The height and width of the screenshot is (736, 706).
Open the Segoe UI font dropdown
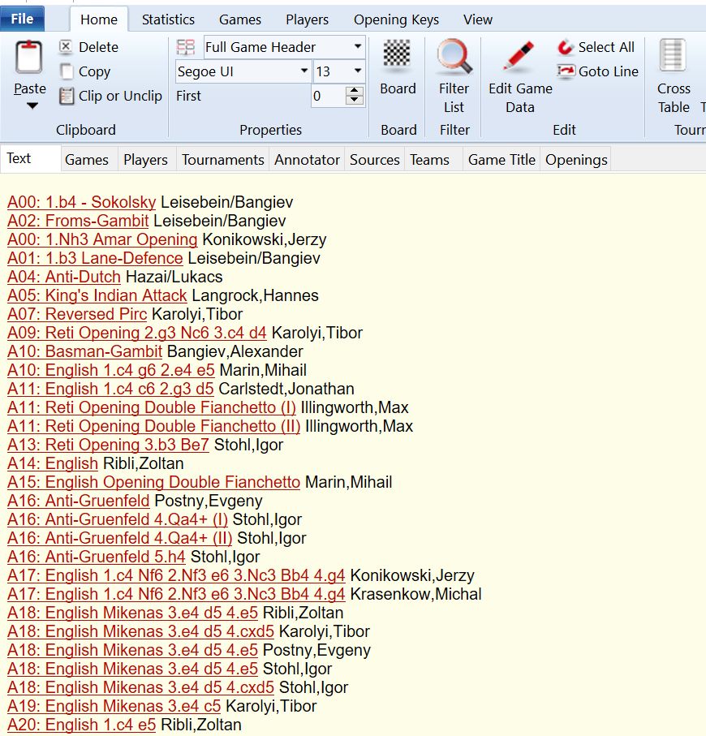pos(303,71)
